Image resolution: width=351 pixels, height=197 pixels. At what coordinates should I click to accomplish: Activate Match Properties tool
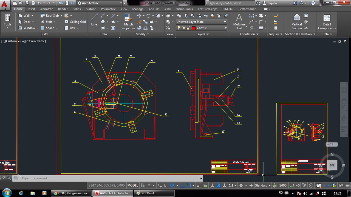[128, 22]
